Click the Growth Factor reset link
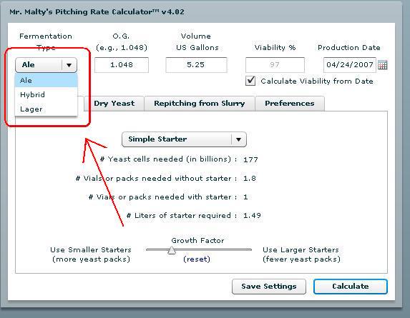410x318 pixels. click(197, 259)
